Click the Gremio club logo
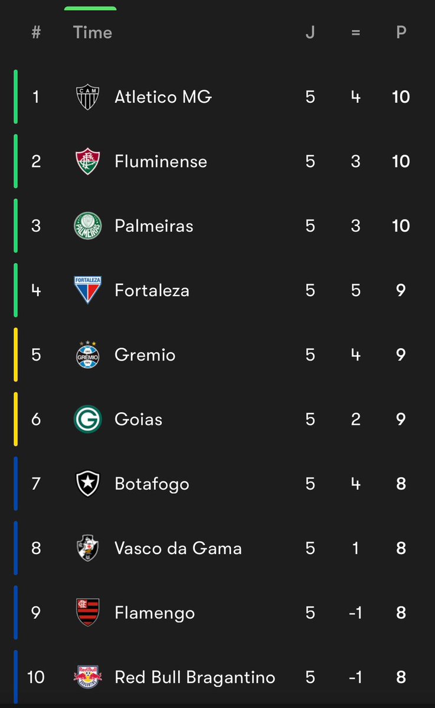Viewport: 435px width, 708px height. (x=88, y=355)
